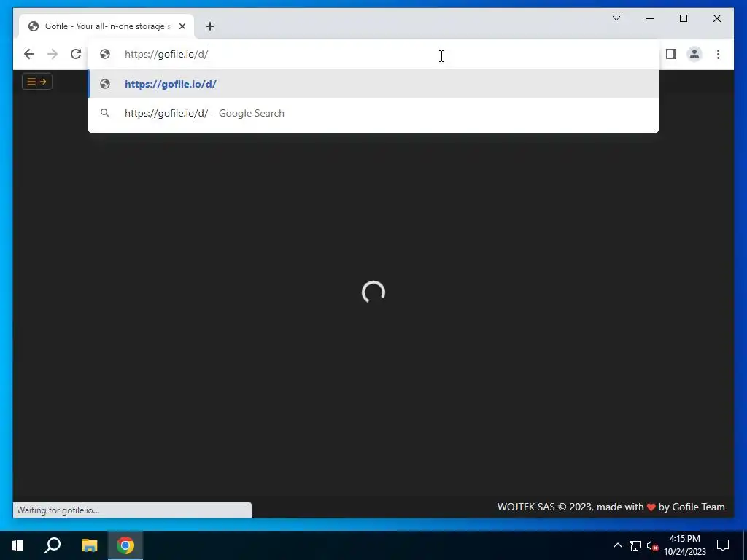Open the Gofile sidebar menu toggle icon
747x560 pixels.
point(37,82)
